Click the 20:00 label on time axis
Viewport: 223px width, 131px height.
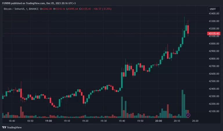(158, 121)
